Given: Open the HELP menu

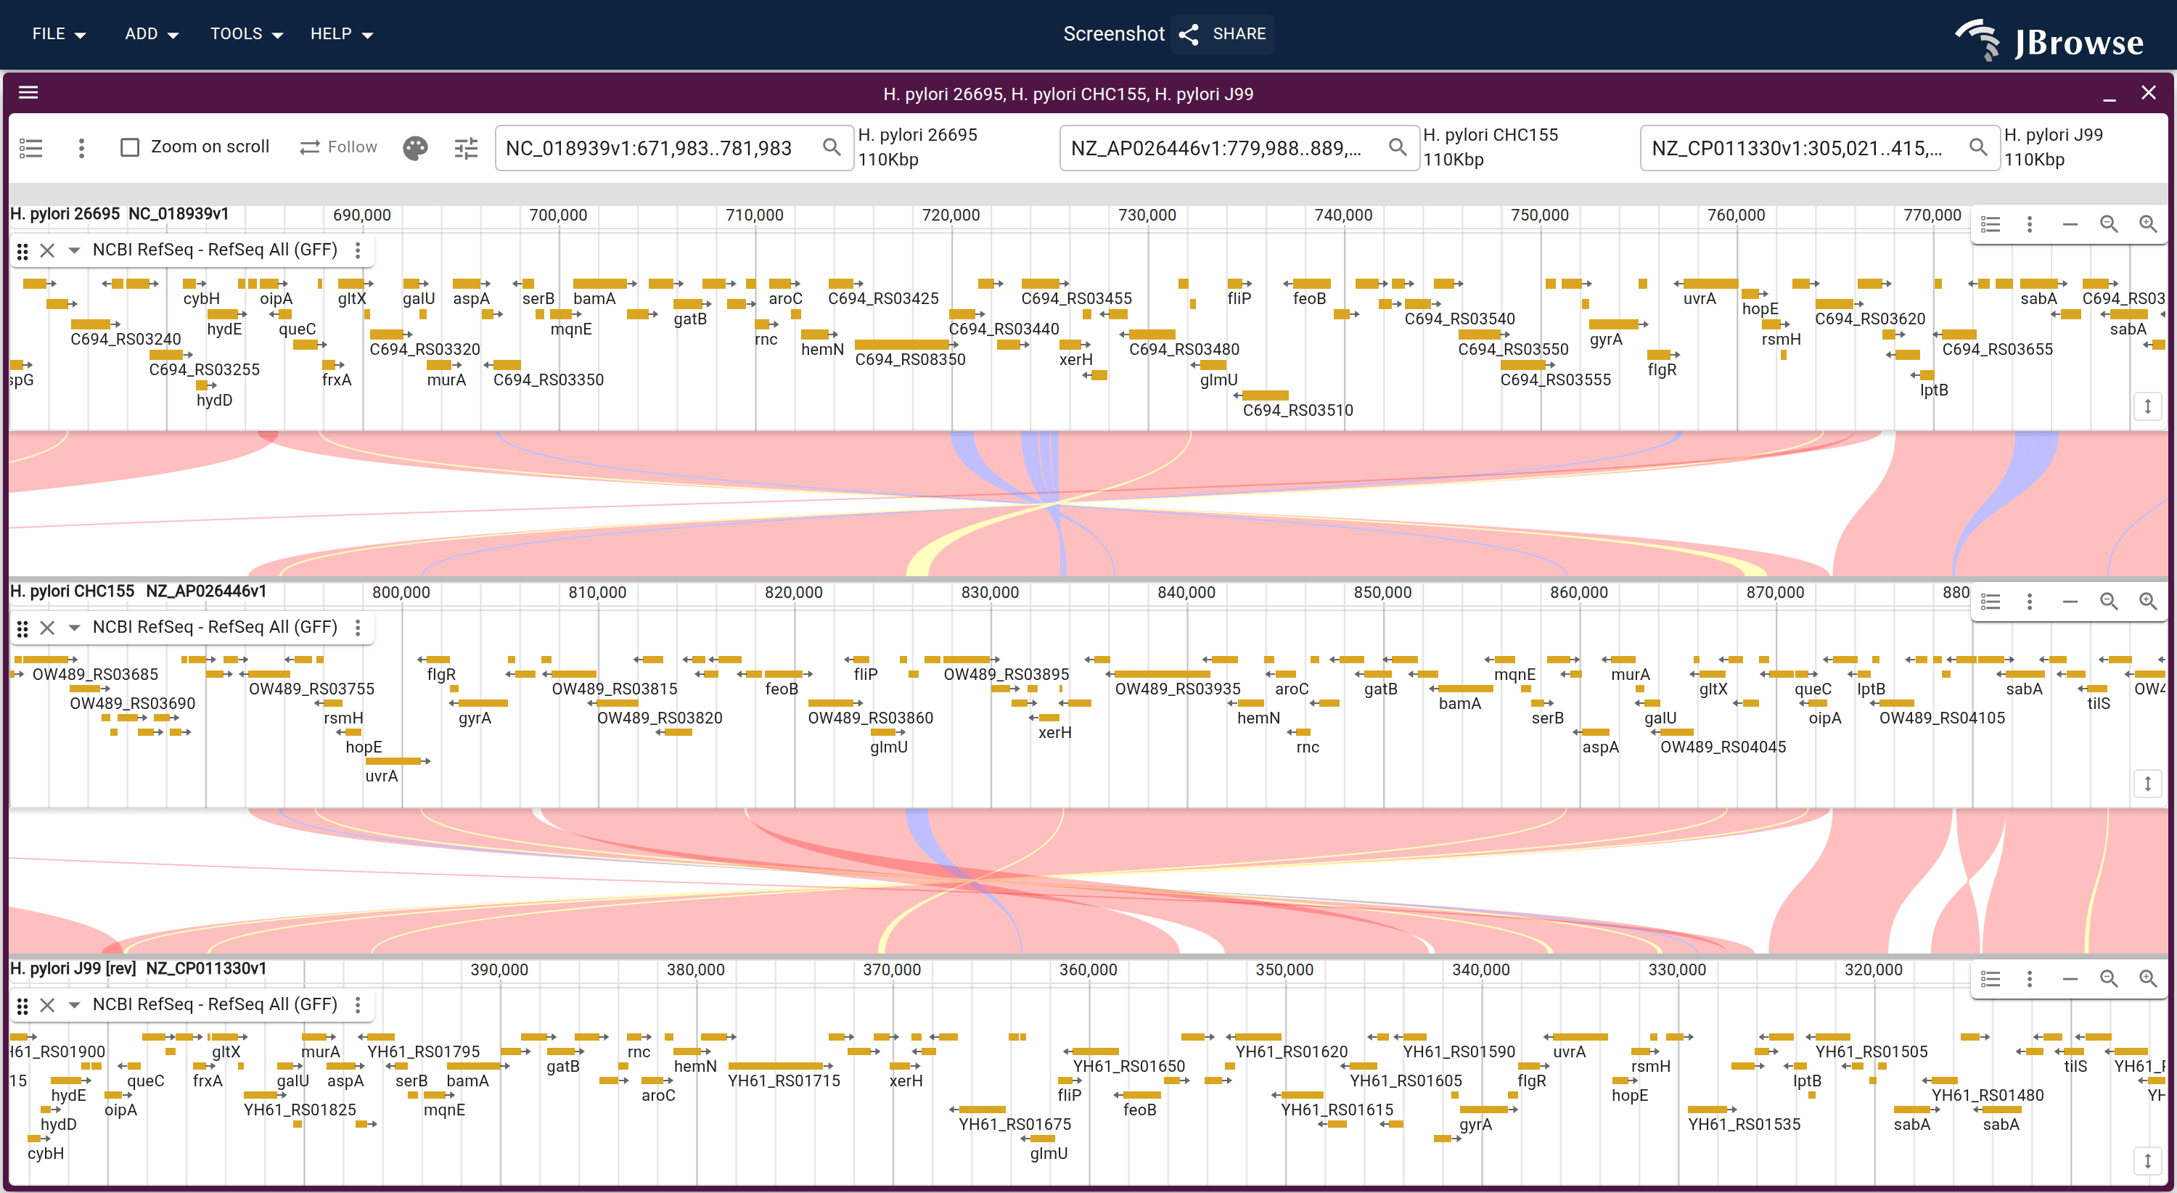Looking at the screenshot, I should tap(341, 34).
